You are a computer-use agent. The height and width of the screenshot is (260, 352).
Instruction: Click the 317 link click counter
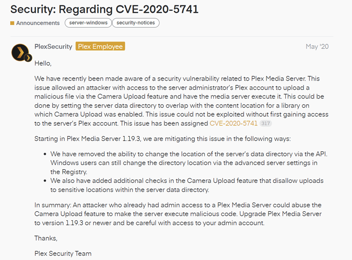266,124
